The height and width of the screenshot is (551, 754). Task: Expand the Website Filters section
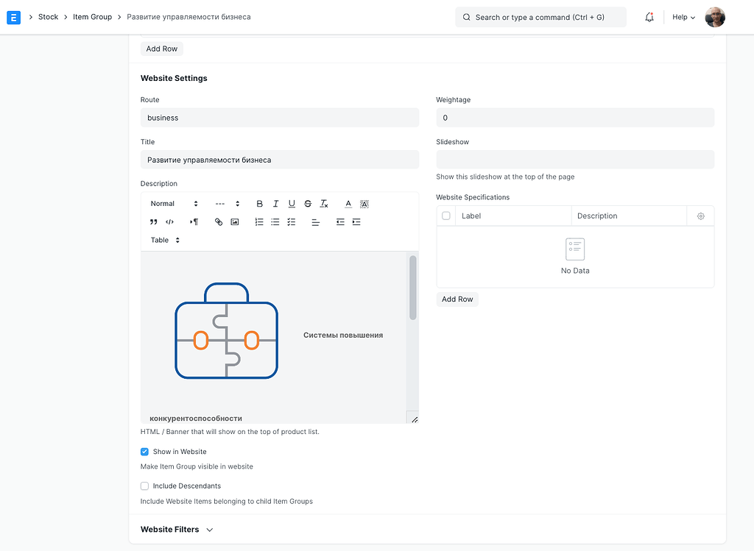click(177, 529)
